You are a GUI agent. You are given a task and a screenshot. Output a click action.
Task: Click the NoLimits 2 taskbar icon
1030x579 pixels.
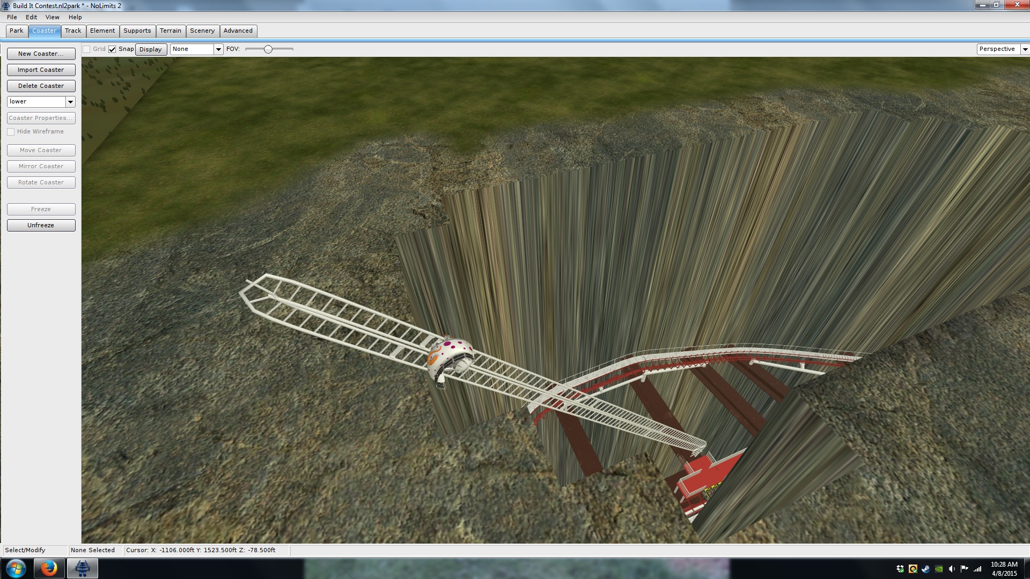point(82,568)
